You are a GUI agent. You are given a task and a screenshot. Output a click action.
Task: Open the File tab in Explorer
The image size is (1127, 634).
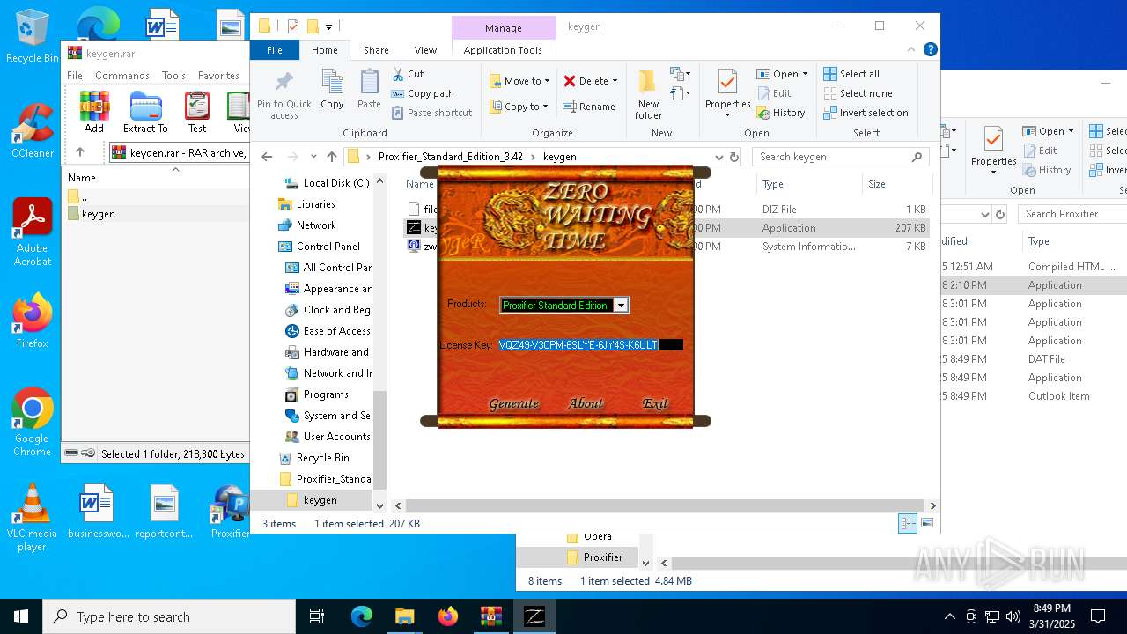tap(275, 50)
